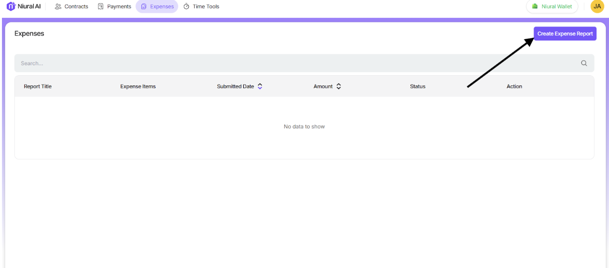This screenshot has height=268, width=609.
Task: Click the Report Title column header
Action: pos(37,86)
